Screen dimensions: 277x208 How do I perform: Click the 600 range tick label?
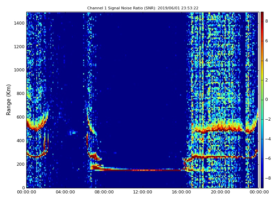(20, 117)
